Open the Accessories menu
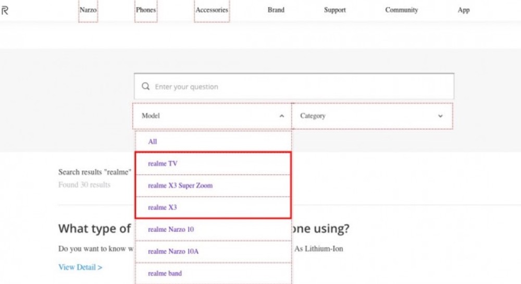Viewport: 521px width, 284px height. click(212, 10)
